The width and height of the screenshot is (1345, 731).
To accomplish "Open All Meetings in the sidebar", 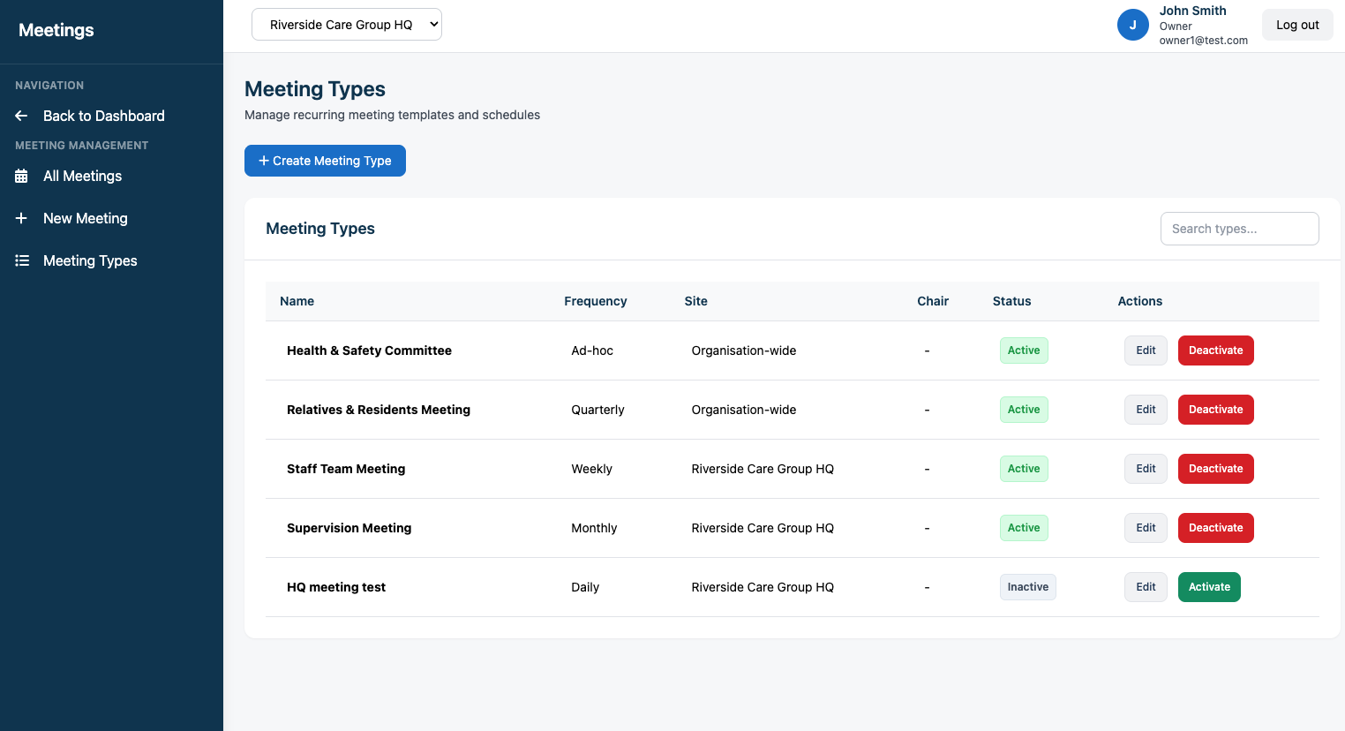I will (x=82, y=176).
